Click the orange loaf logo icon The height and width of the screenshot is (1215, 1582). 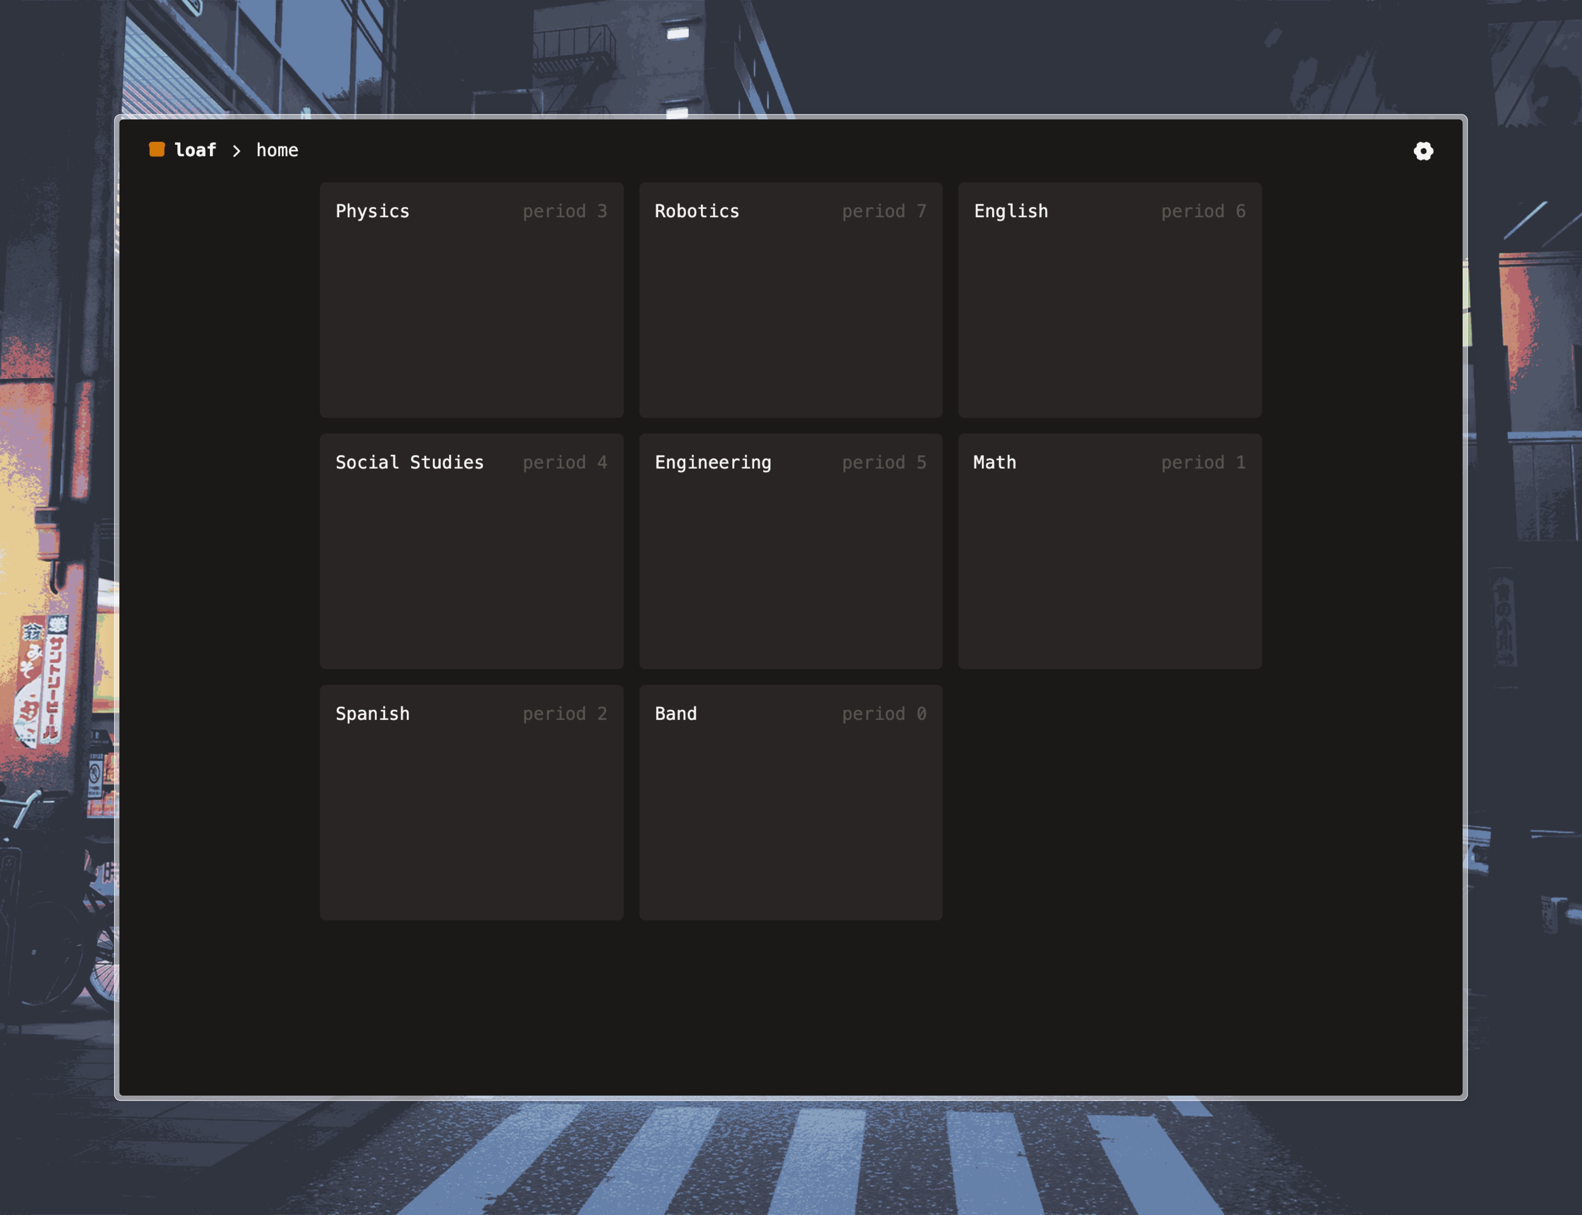pos(156,150)
